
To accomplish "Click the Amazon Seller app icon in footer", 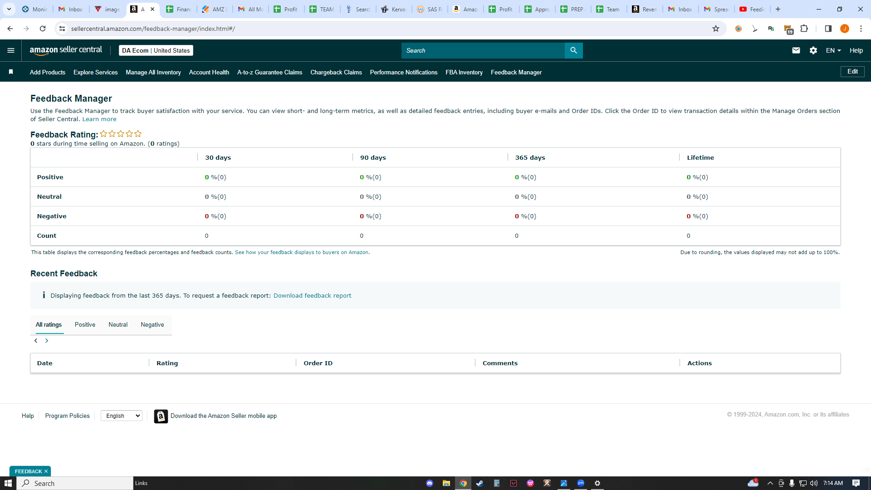I will tap(161, 416).
